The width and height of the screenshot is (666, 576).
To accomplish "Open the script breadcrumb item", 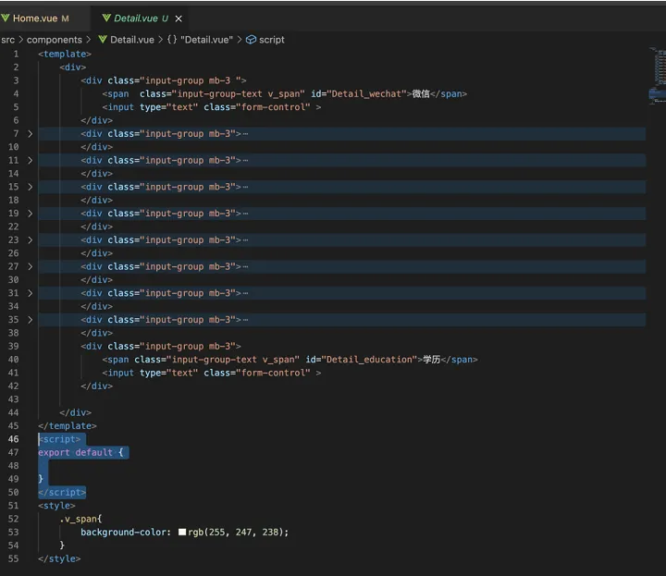I will 271,40.
